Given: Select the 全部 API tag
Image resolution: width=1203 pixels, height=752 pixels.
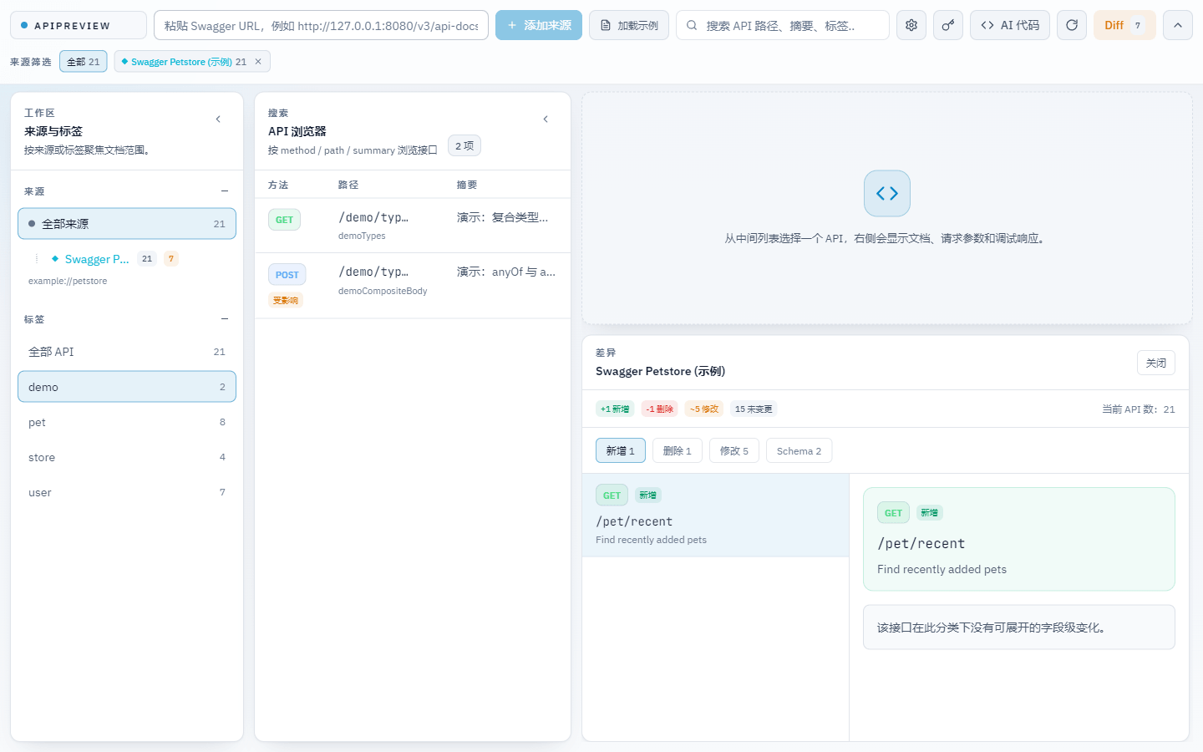Looking at the screenshot, I should tap(127, 352).
